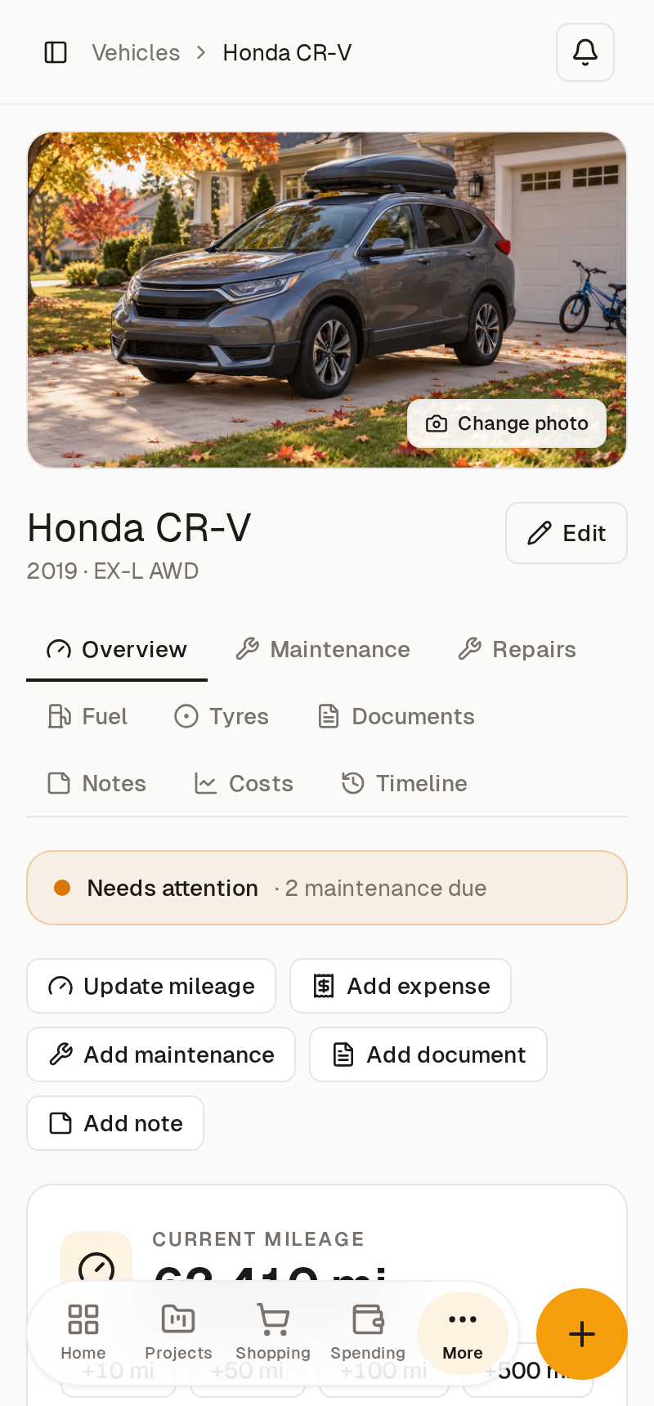Open the More menu in navigation
The image size is (654, 1406).
[463, 1332]
